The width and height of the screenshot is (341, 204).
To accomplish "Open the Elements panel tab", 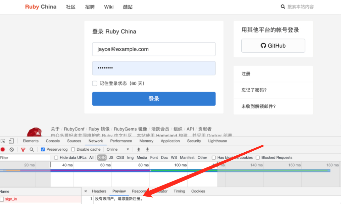I will (x=31, y=141).
